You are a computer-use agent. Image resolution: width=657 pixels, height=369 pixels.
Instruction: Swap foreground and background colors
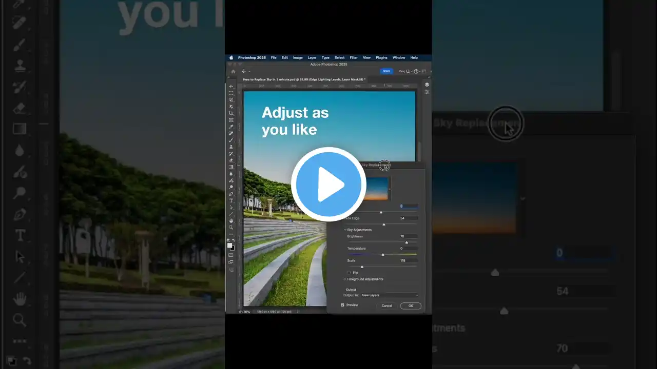coord(234,240)
